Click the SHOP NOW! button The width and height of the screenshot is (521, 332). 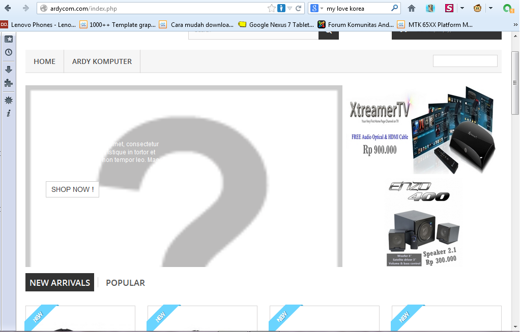click(x=72, y=189)
